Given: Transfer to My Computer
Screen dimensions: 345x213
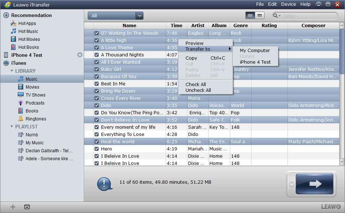Looking at the screenshot, I should [255, 50].
